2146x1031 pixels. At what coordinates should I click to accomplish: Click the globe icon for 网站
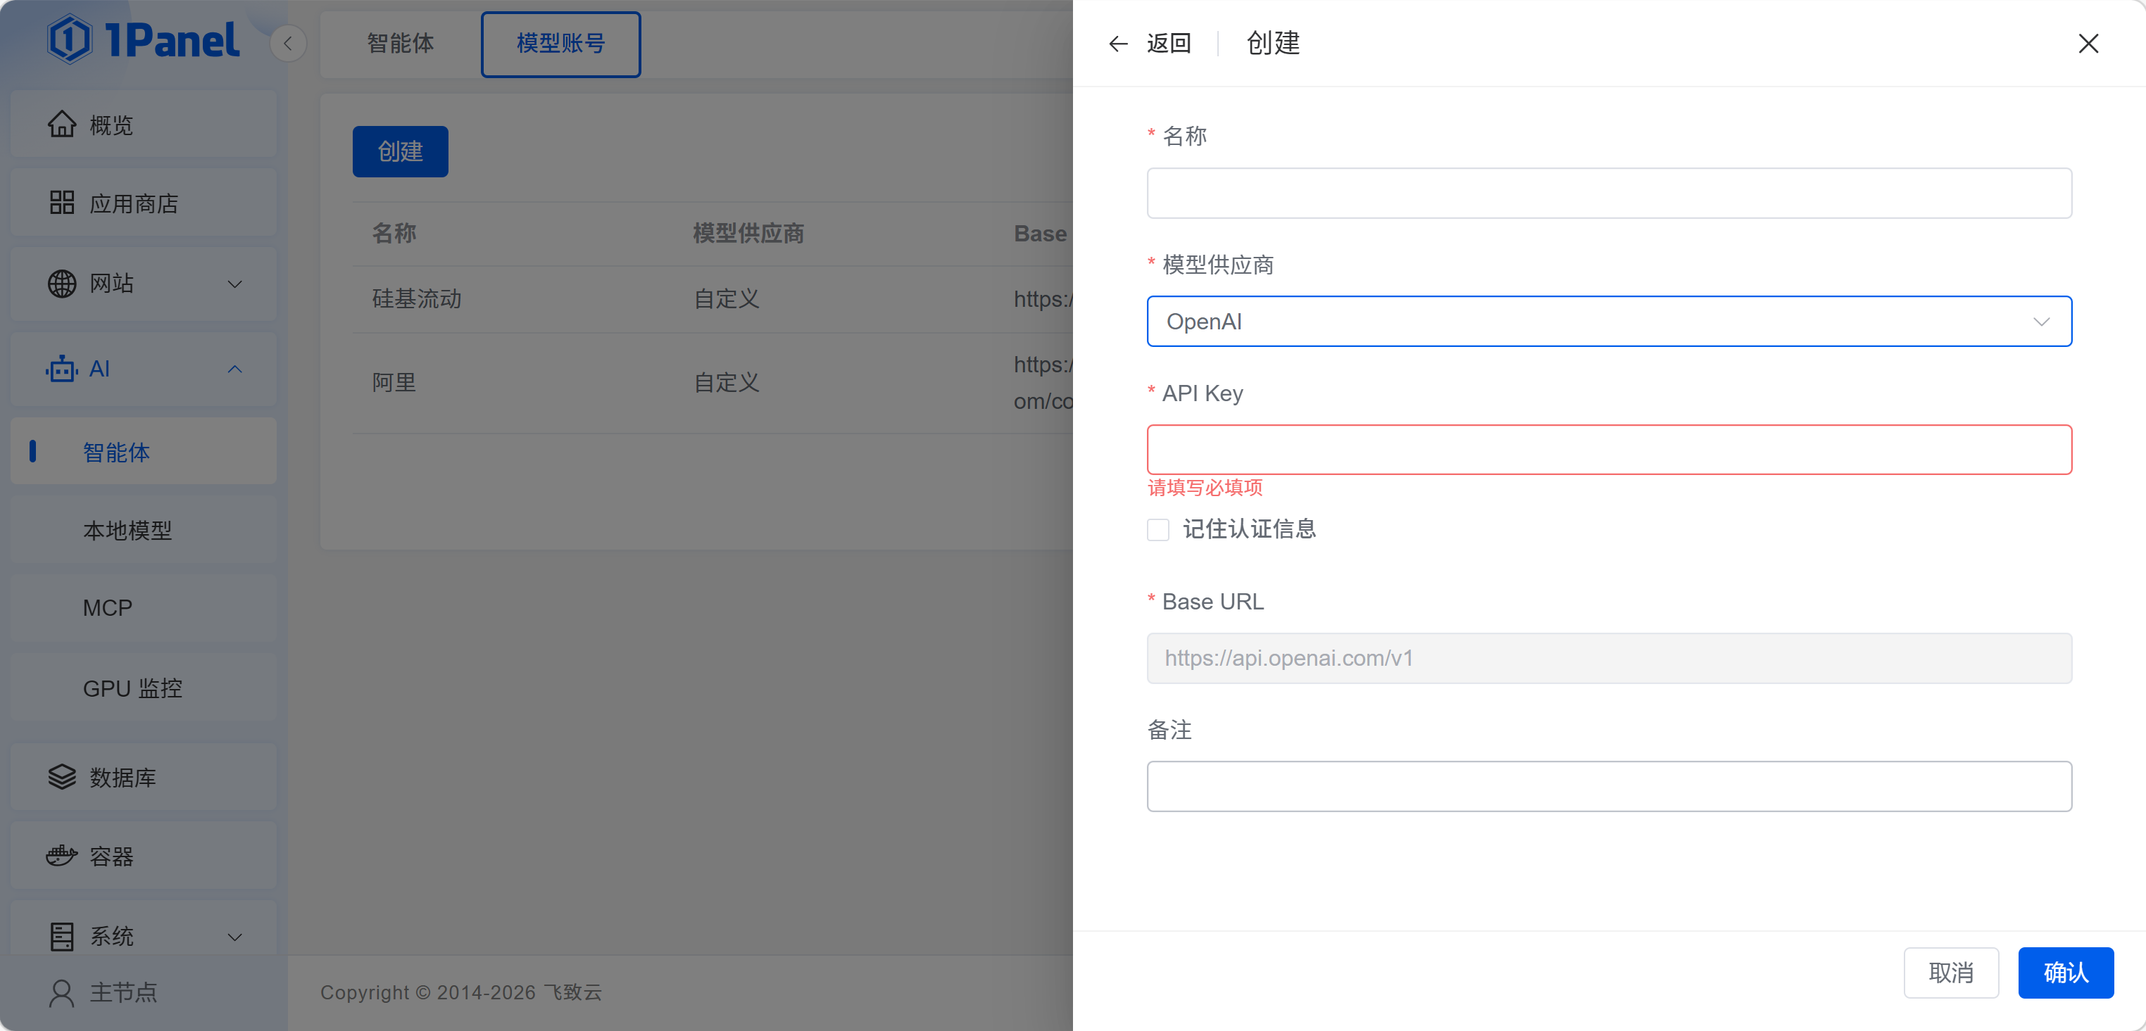pos(62,284)
